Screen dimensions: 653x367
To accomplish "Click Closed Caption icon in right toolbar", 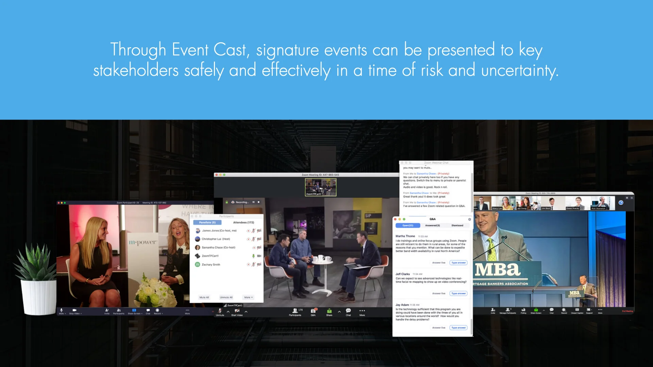I will click(577, 310).
